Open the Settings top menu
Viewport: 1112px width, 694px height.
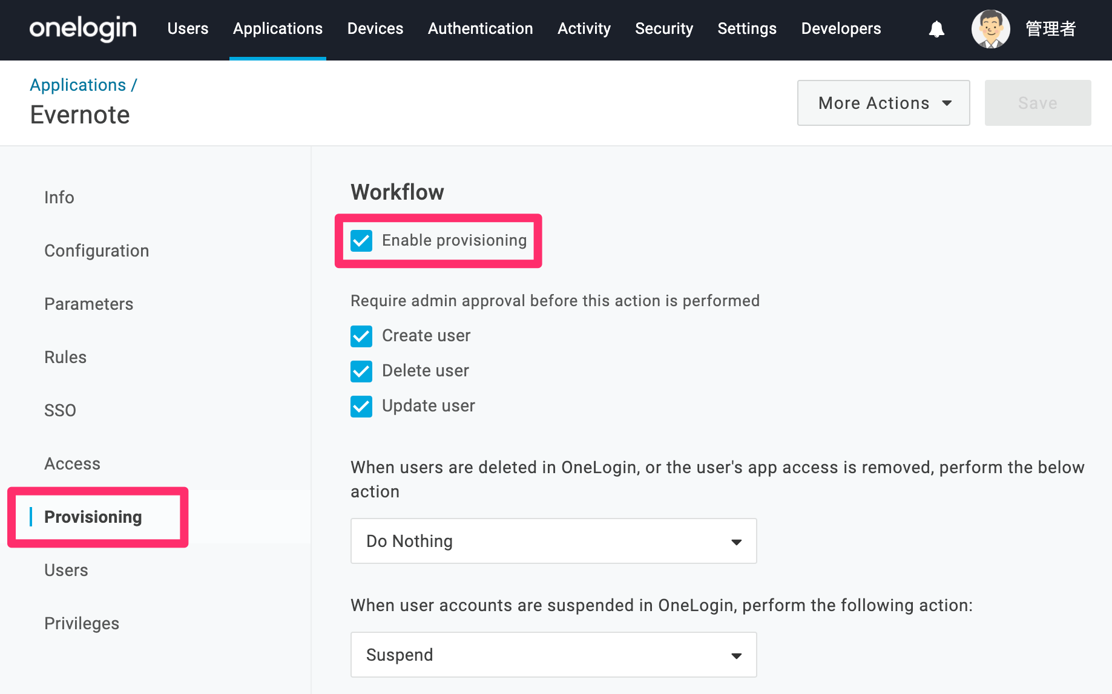[747, 28]
